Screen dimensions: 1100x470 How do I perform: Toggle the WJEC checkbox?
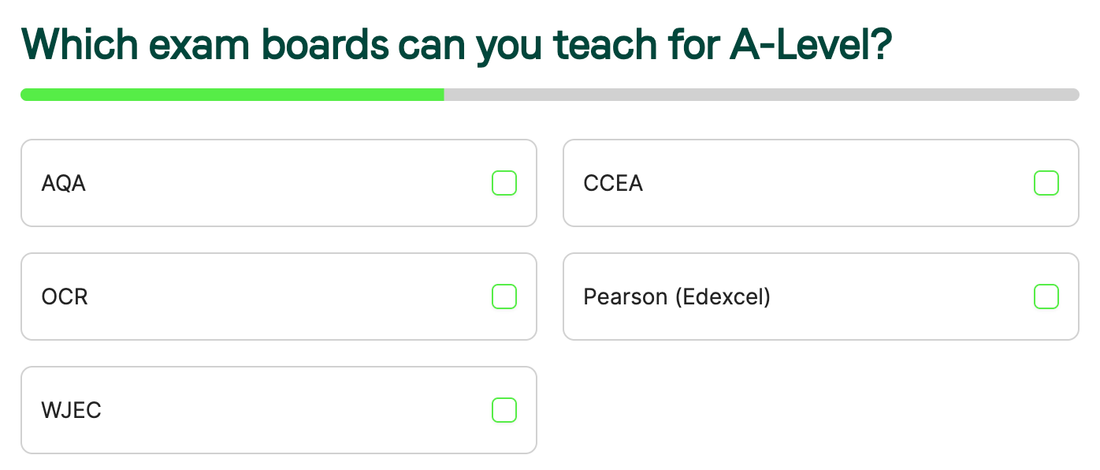pyautogui.click(x=504, y=410)
